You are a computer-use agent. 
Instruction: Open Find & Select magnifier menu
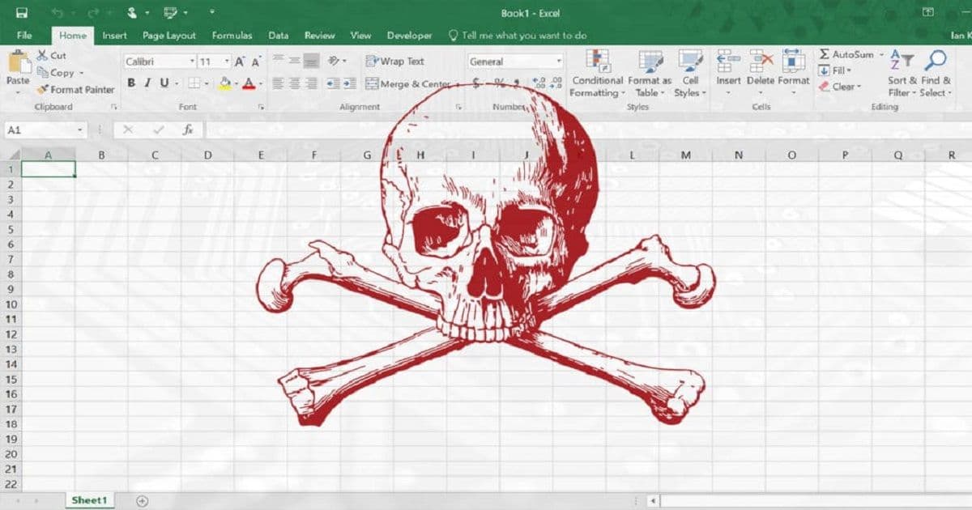click(x=936, y=74)
